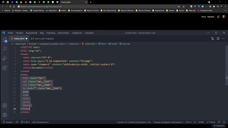
Task: Select MaxGraph in the breadcrumb path
Action: 21,44
